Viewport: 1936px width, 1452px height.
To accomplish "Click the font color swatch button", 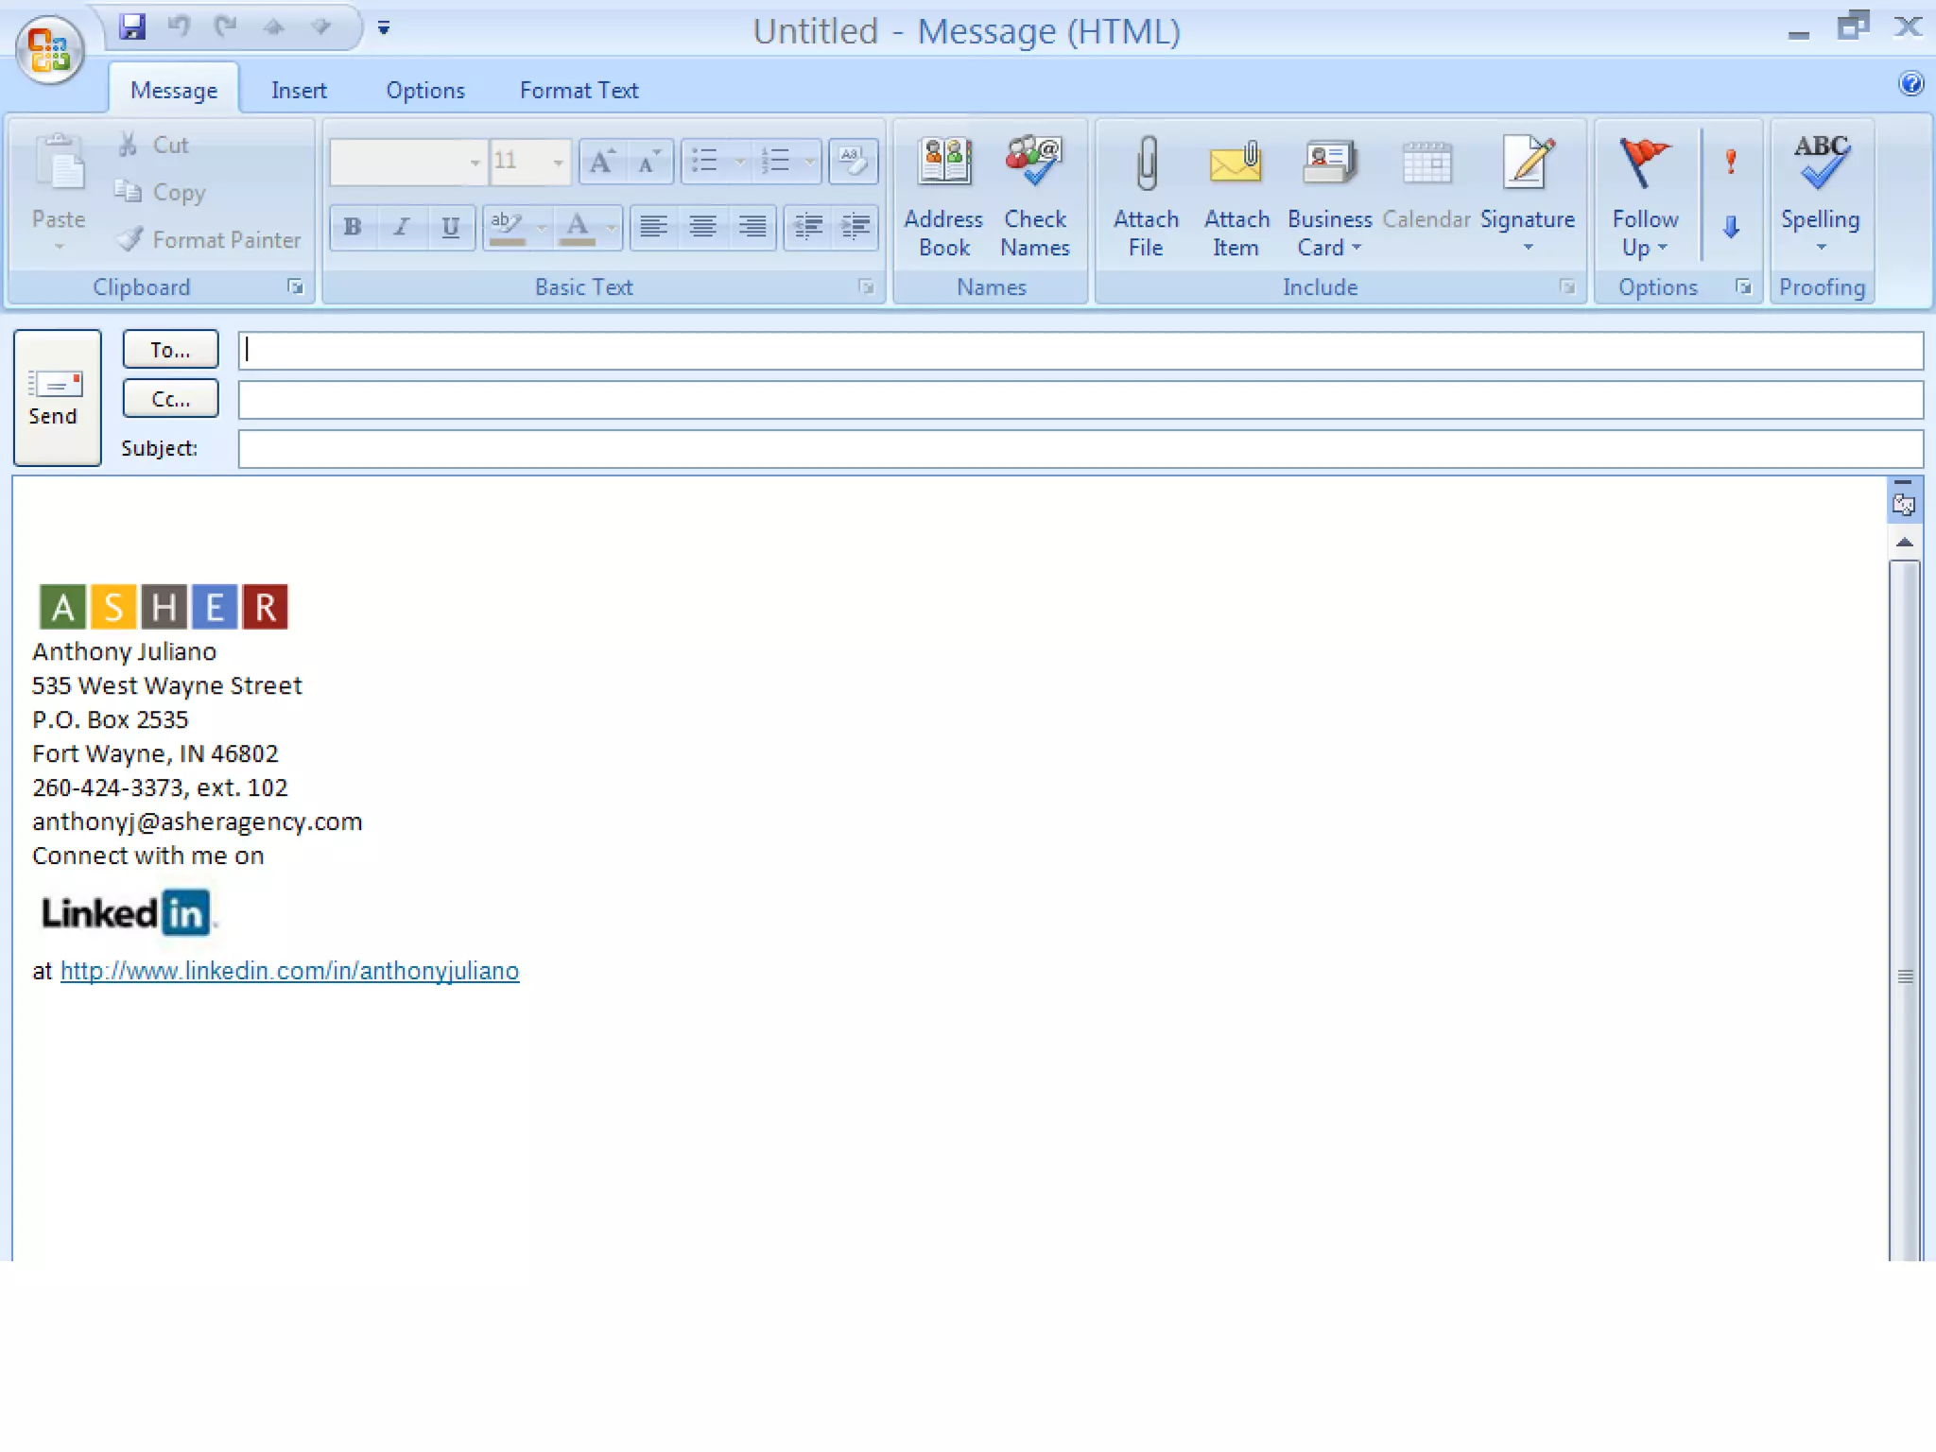I will click(x=577, y=227).
